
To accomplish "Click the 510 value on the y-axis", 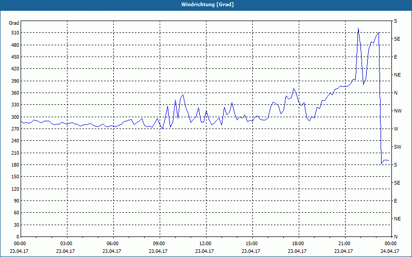I will 15,33.
